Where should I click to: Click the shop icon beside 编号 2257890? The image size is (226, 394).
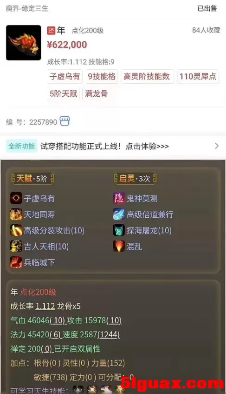click(x=65, y=121)
